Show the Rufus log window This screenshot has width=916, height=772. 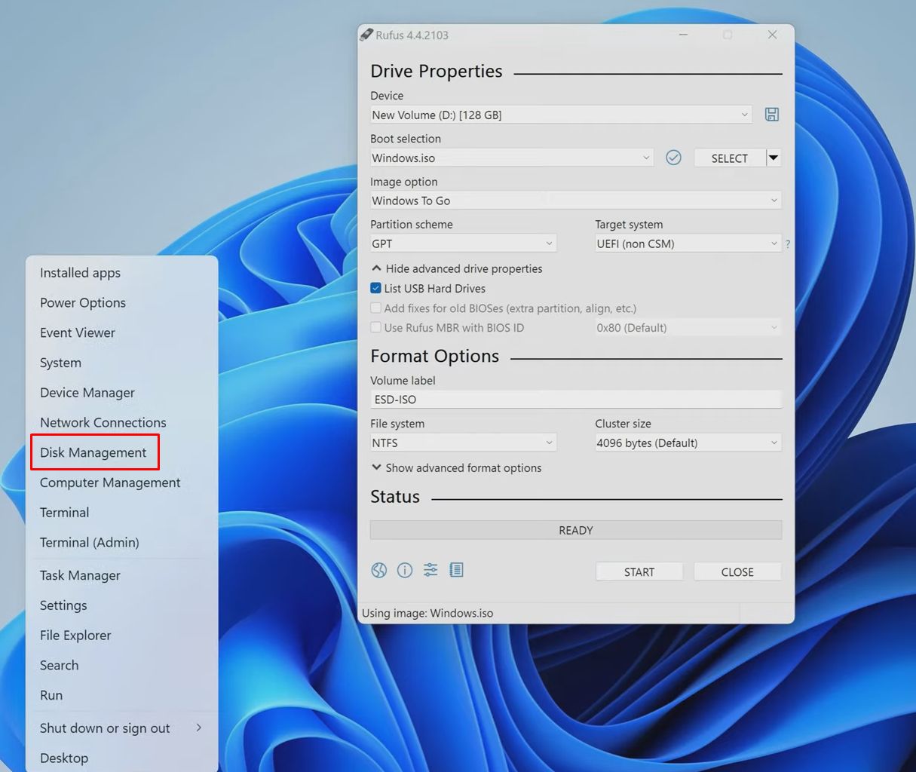coord(455,570)
